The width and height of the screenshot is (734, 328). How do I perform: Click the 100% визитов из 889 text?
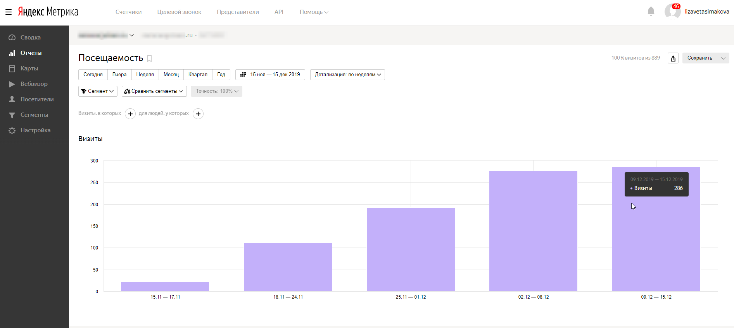636,58
